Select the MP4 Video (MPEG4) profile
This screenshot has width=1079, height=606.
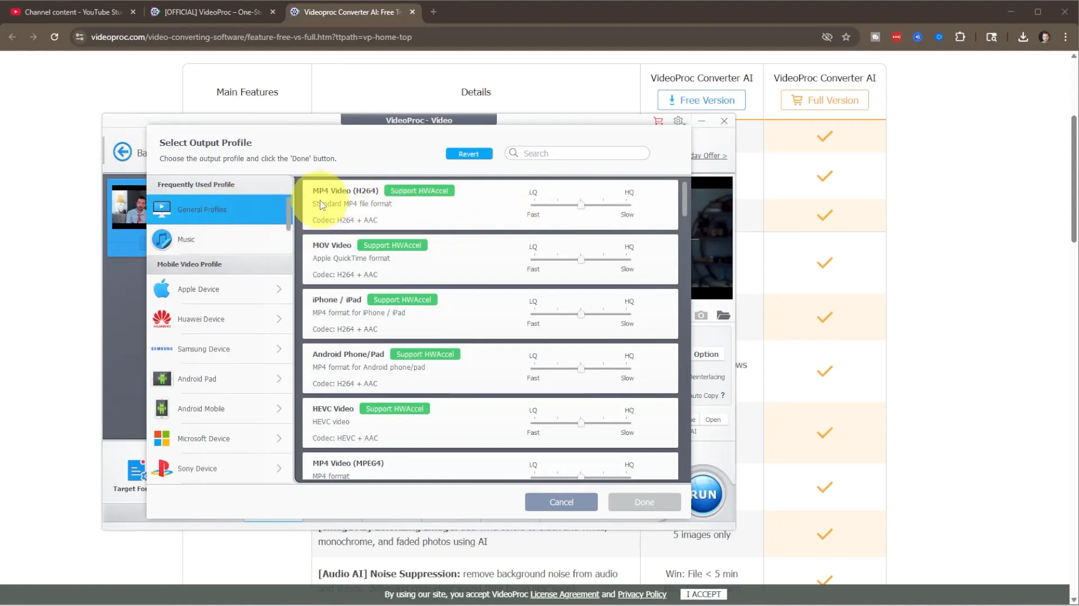pyautogui.click(x=490, y=466)
